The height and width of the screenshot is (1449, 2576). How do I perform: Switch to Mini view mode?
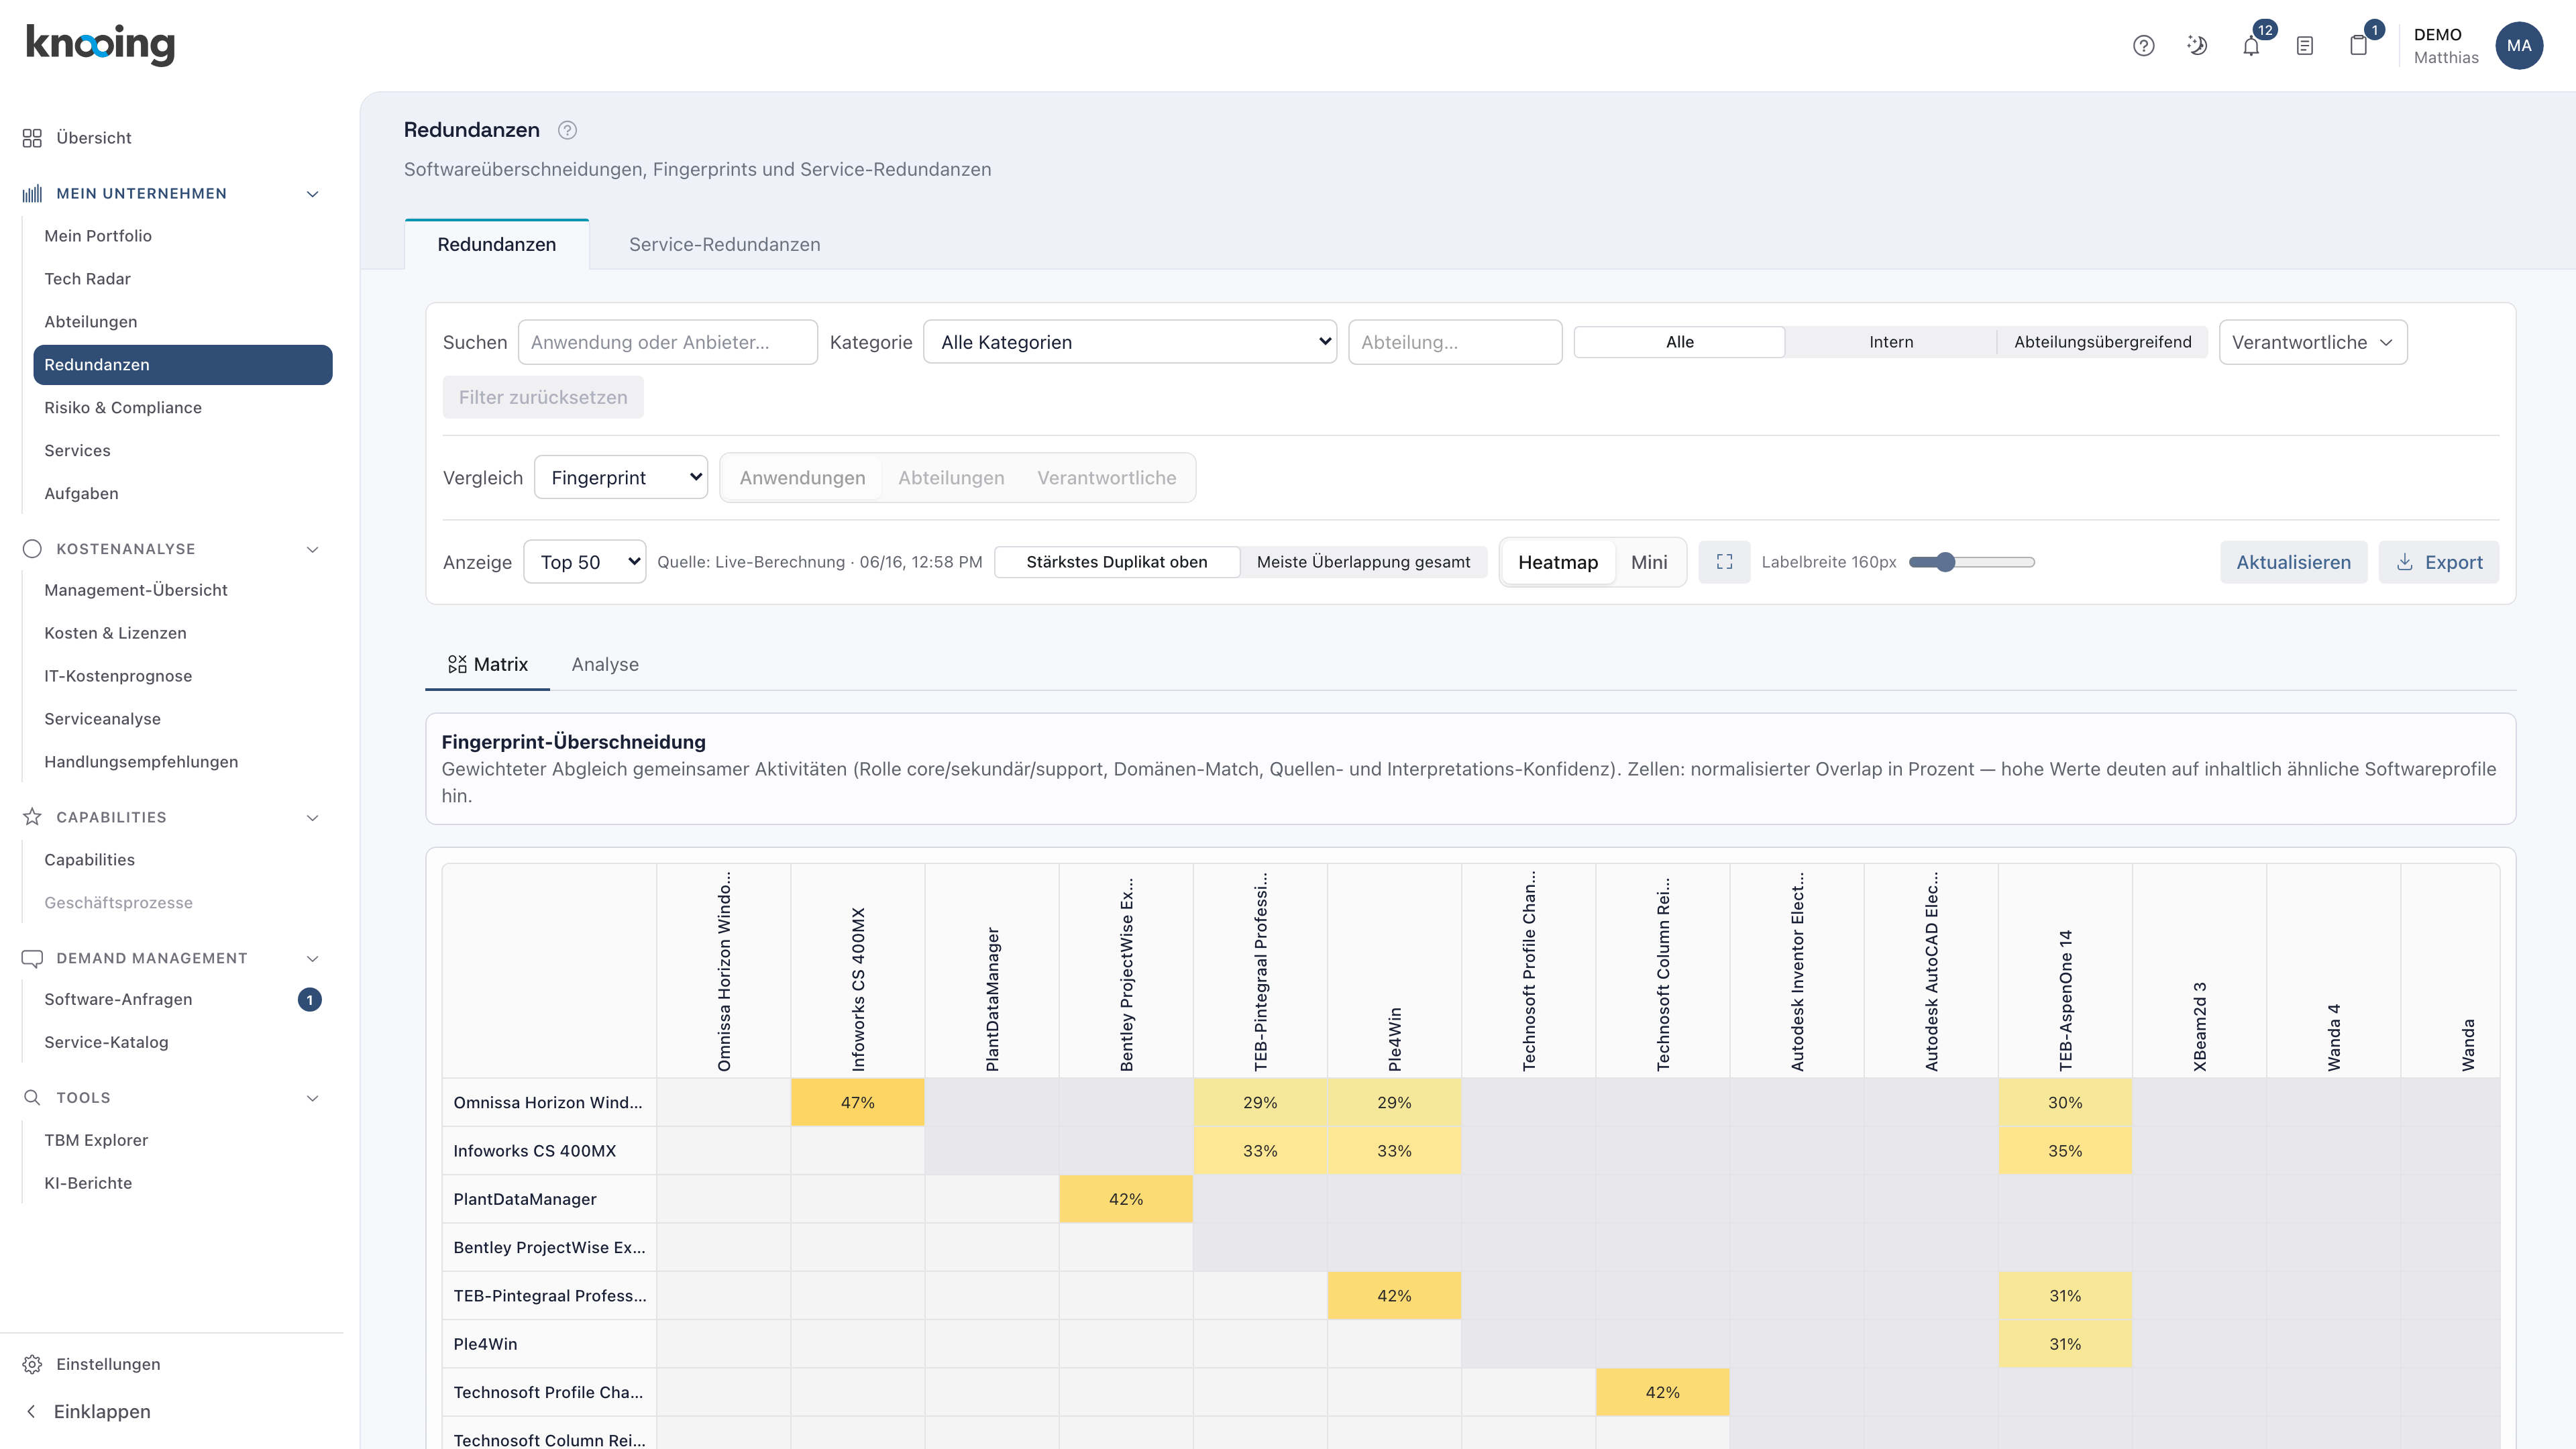(x=1649, y=562)
